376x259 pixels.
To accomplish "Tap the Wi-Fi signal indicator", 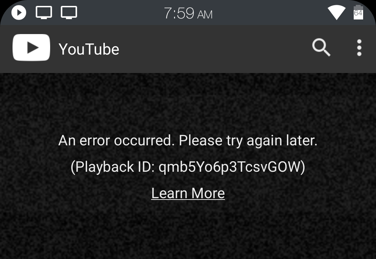I will (336, 13).
